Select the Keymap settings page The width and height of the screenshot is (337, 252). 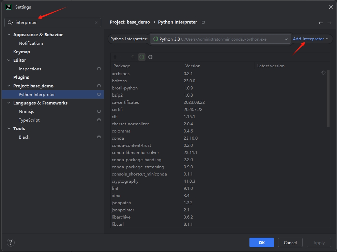21,52
